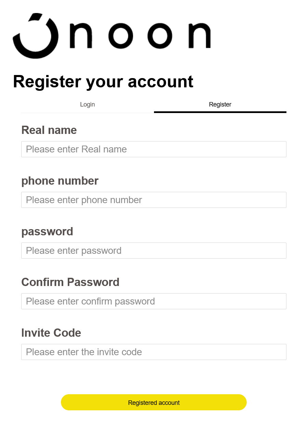Click the "Confirm Password" field label
308x423 pixels.
[x=70, y=282]
